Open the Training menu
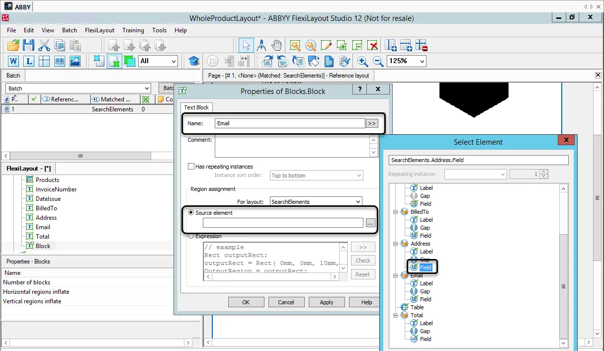604x351 pixels. click(x=133, y=30)
